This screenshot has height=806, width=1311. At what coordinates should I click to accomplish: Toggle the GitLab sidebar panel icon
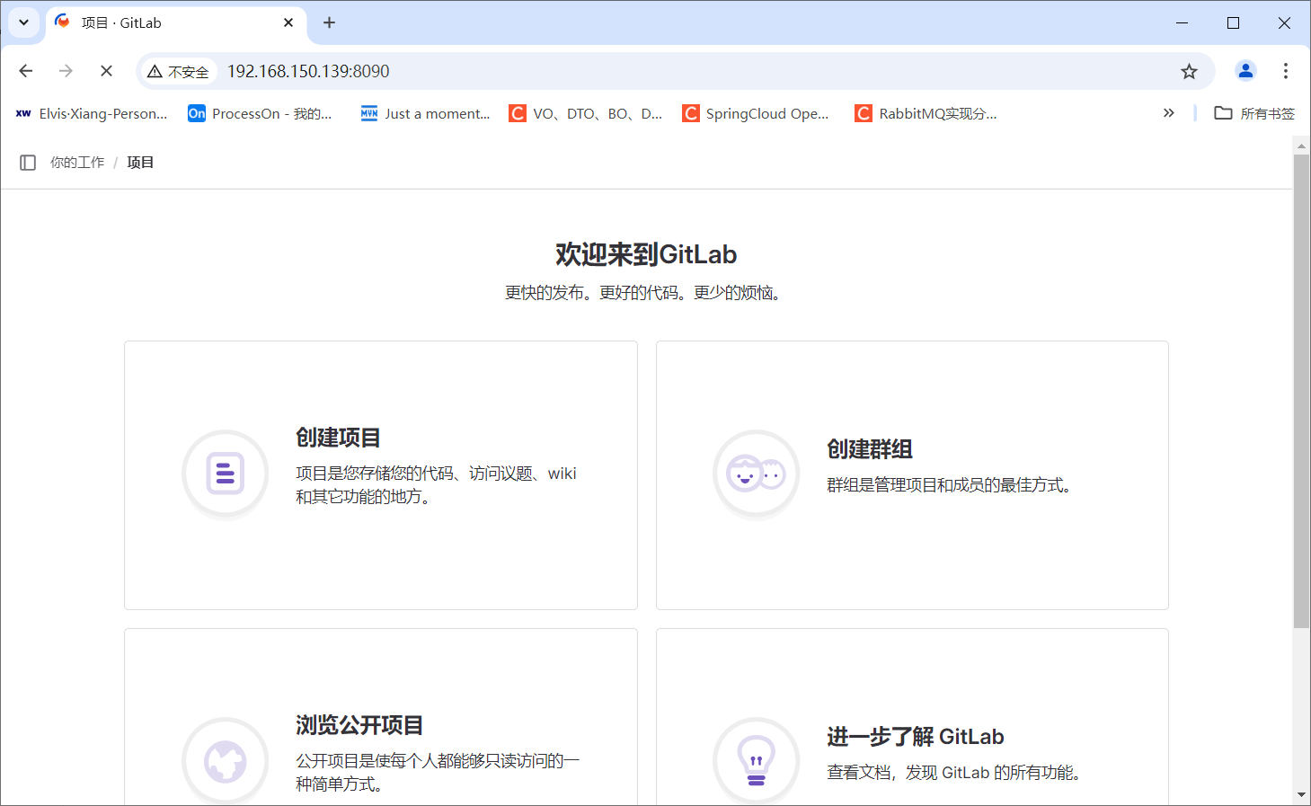tap(28, 163)
